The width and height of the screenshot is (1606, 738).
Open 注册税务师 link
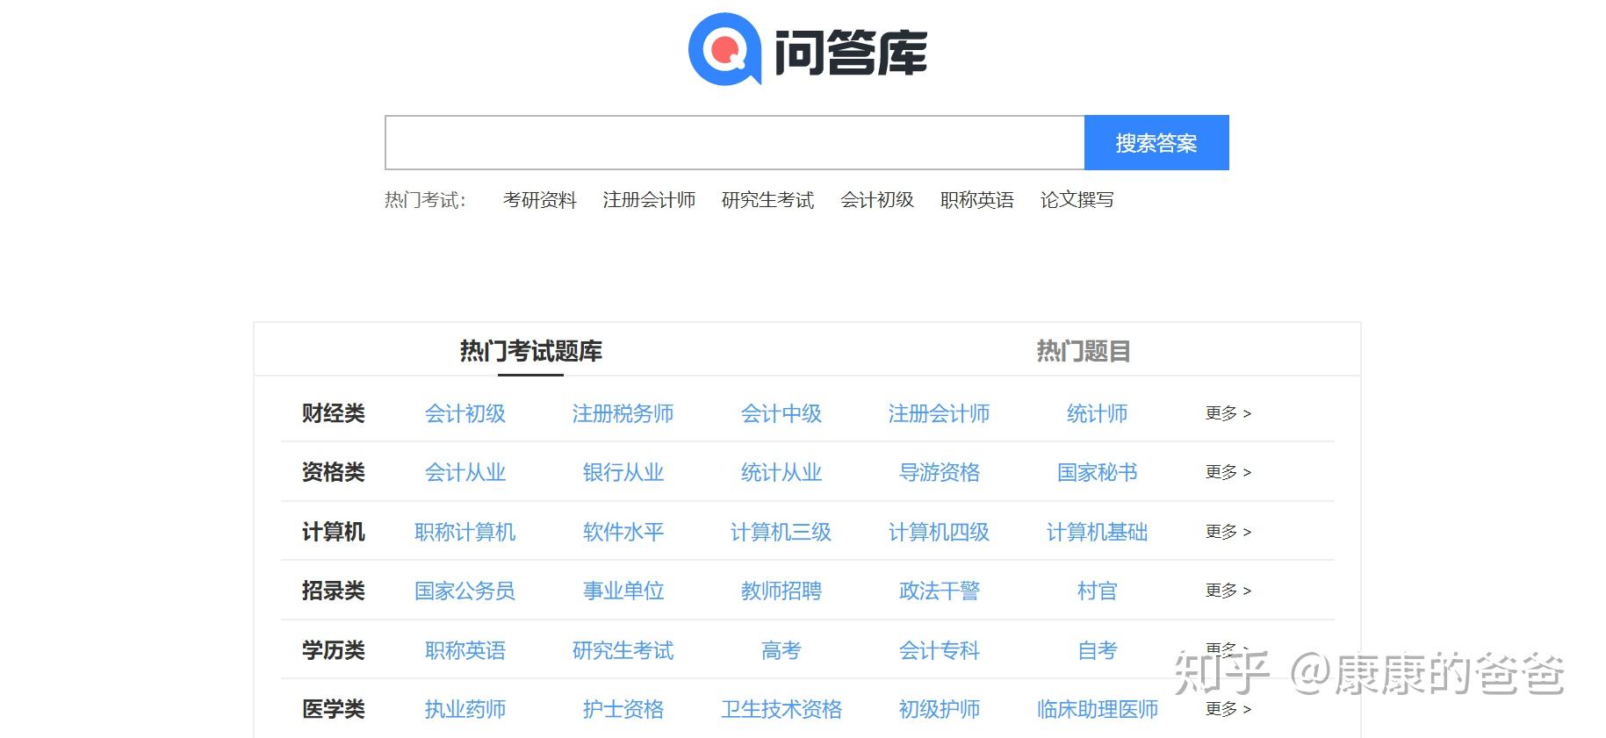pos(623,413)
